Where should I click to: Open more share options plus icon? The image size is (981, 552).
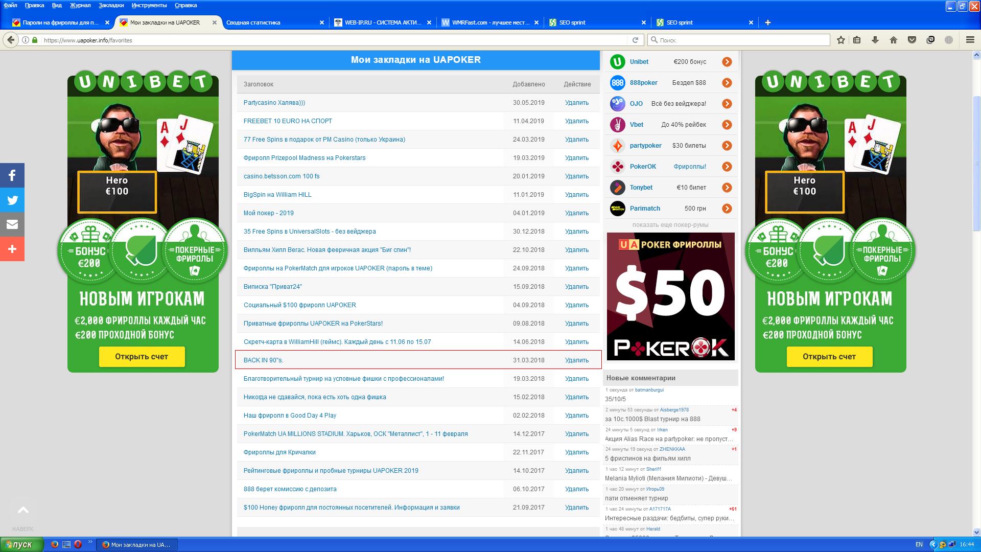[x=12, y=249]
